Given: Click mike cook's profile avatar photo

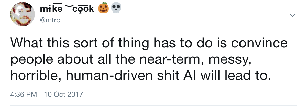Looking at the screenshot, I should coord(23,14).
